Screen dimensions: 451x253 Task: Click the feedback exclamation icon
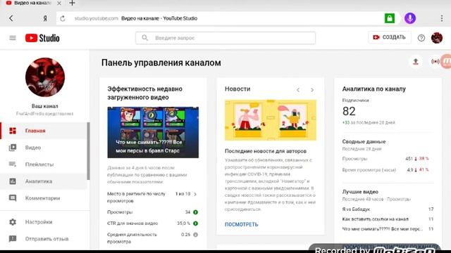pyautogui.click(x=13, y=239)
